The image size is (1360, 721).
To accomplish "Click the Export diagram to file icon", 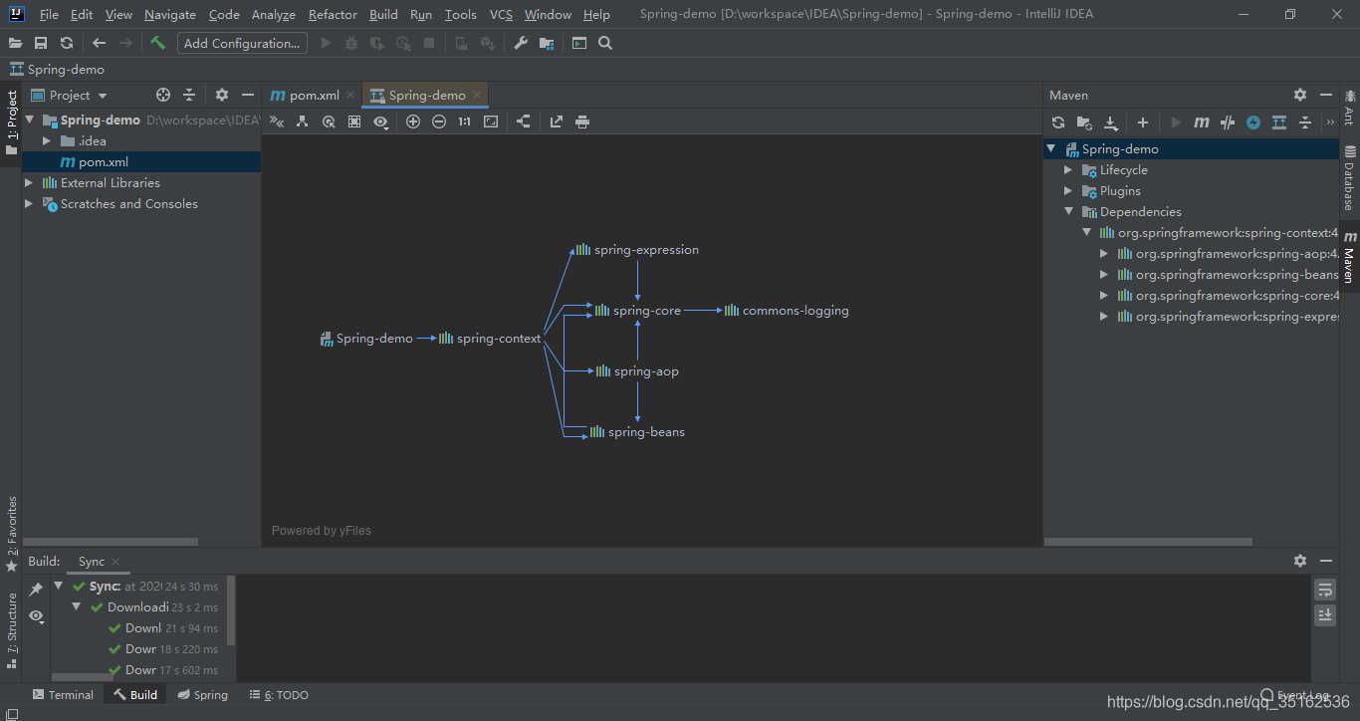I will click(557, 121).
